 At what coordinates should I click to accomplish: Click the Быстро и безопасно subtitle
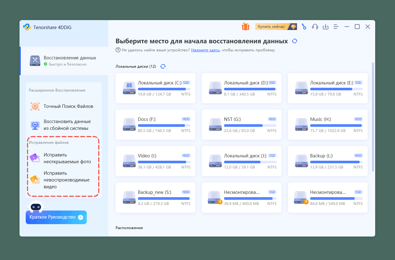point(67,64)
